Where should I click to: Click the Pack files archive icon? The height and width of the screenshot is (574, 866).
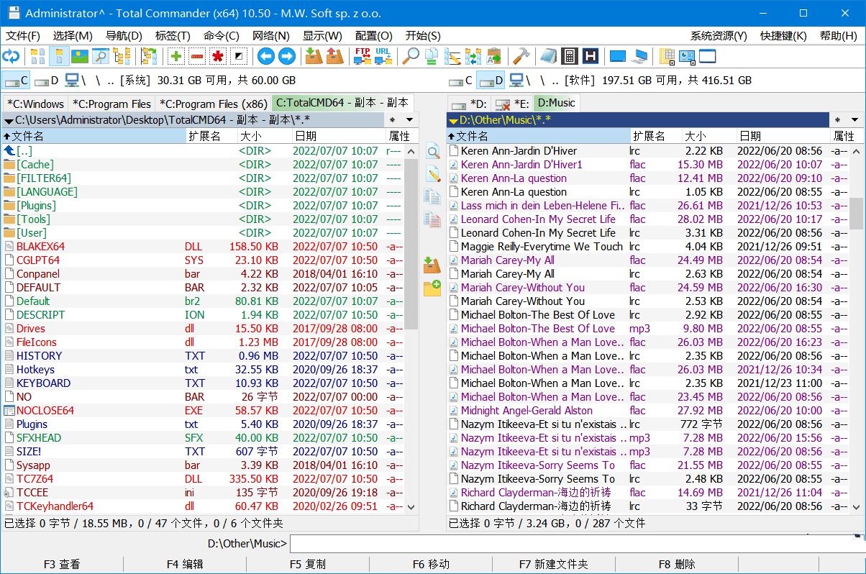313,55
